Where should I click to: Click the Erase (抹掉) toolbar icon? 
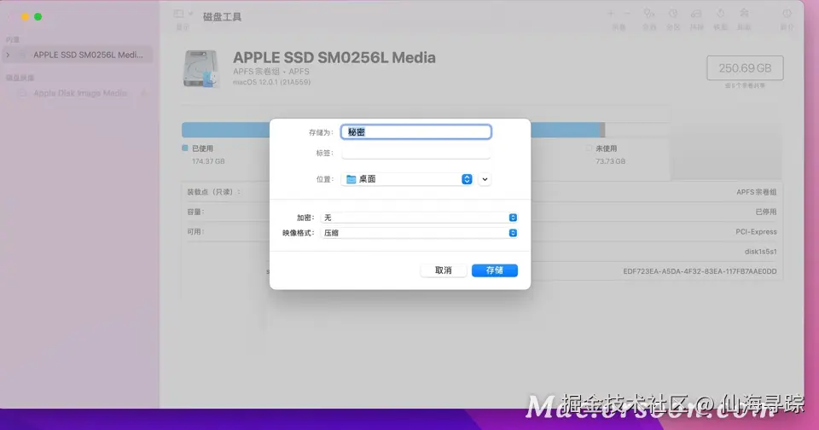pos(696,14)
